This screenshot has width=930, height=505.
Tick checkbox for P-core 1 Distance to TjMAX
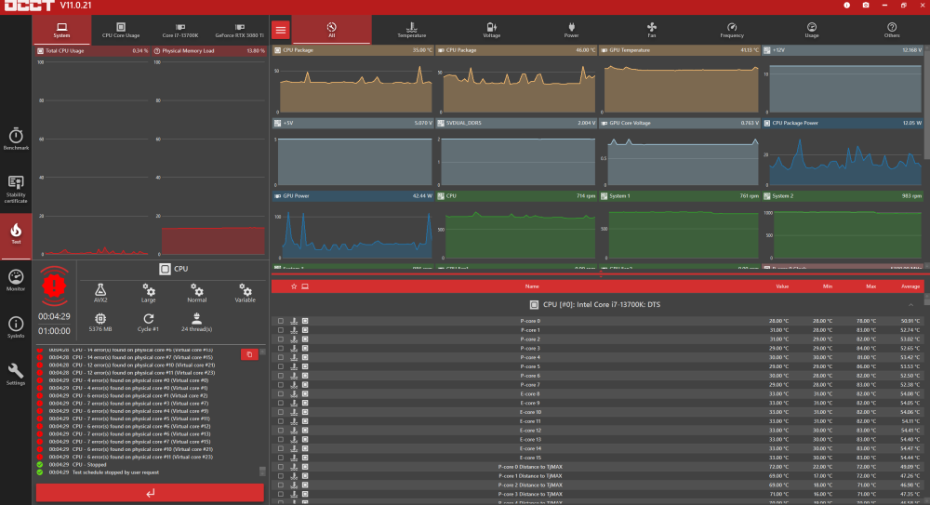[281, 476]
